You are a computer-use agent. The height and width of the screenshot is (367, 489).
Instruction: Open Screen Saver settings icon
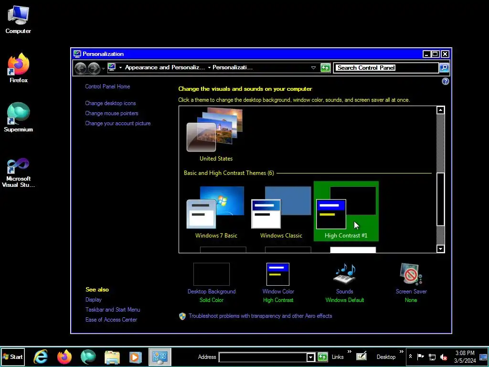coord(411,274)
